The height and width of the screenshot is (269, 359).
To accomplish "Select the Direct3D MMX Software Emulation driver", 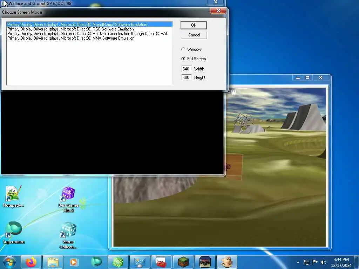I will [x=89, y=38].
